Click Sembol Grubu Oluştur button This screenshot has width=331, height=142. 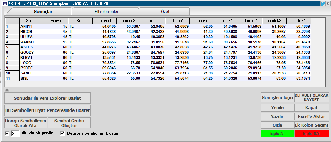tap(69, 123)
